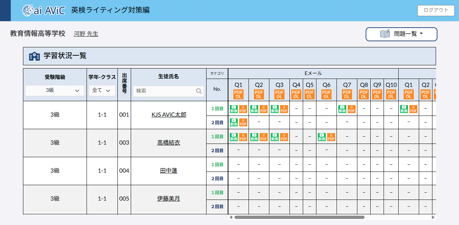Click the ai AViC logo
This screenshot has width=459, height=225.
pos(44,10)
